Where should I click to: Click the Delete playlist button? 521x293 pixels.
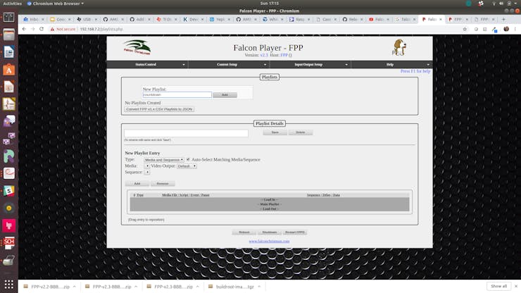tap(301, 132)
